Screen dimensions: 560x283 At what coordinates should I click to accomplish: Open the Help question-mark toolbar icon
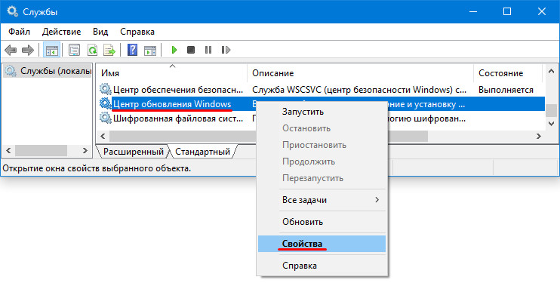tap(133, 50)
